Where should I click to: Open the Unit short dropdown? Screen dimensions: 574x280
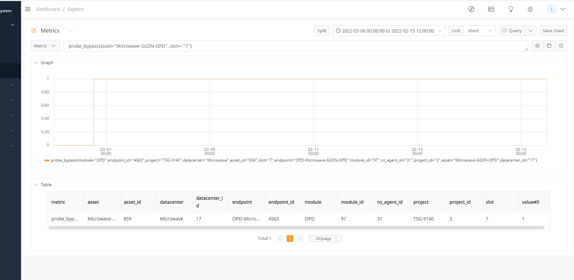click(479, 31)
